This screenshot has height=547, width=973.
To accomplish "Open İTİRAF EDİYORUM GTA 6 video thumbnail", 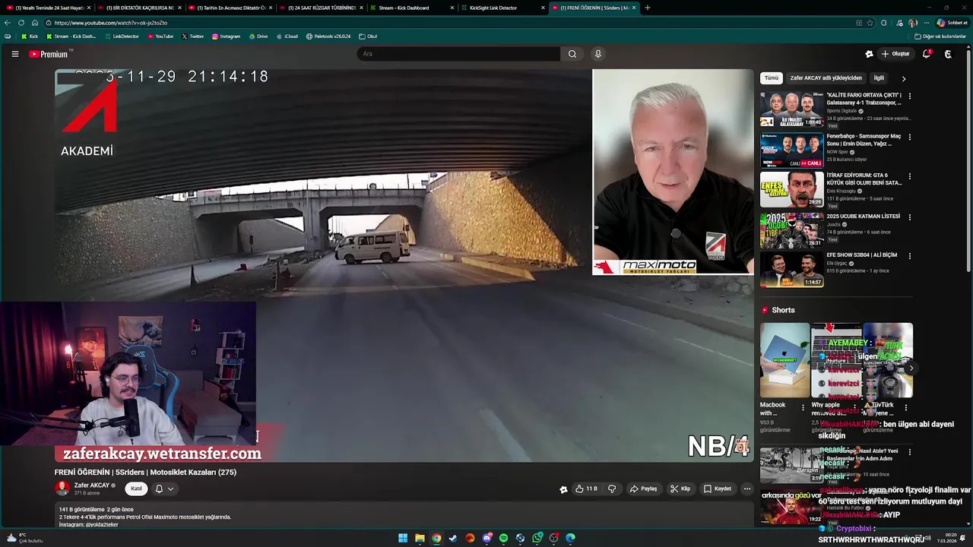I will (791, 190).
